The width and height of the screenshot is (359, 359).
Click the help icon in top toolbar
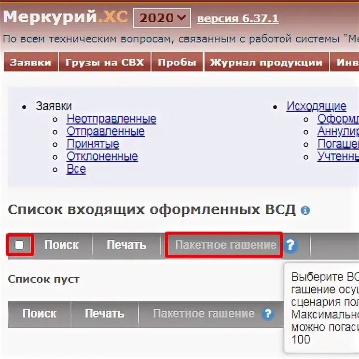(x=290, y=245)
